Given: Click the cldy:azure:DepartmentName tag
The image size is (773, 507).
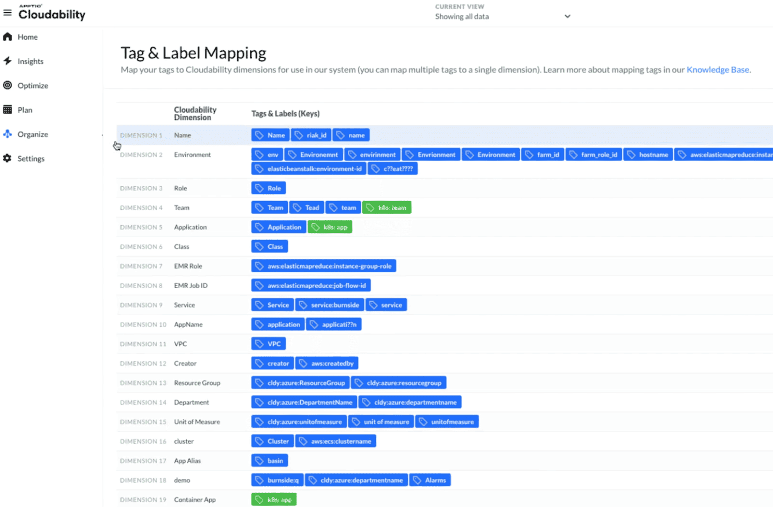Looking at the screenshot, I should point(304,402).
